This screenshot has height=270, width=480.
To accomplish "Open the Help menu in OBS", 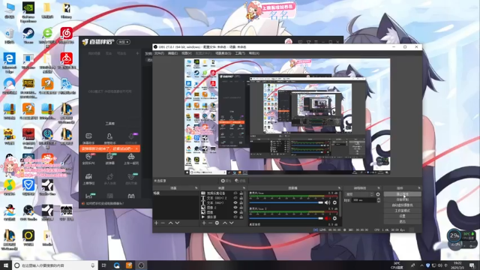I will click(x=253, y=53).
